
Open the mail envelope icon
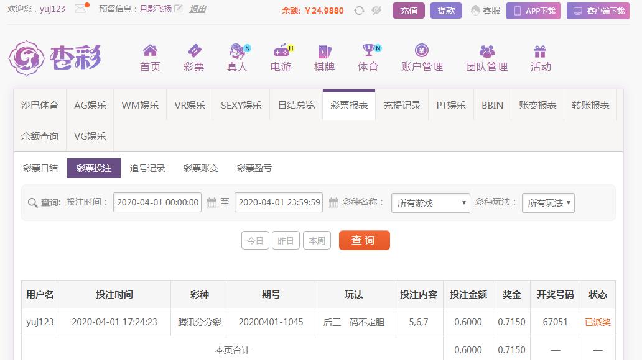tap(81, 9)
